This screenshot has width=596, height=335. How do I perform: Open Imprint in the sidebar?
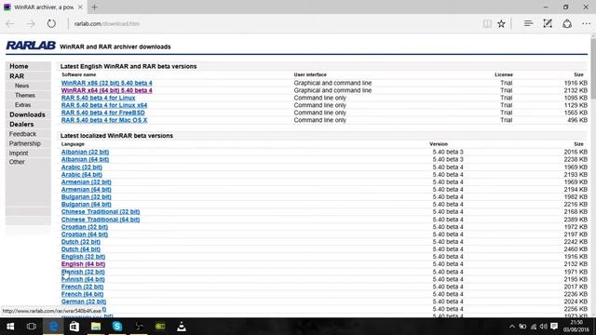(19, 153)
